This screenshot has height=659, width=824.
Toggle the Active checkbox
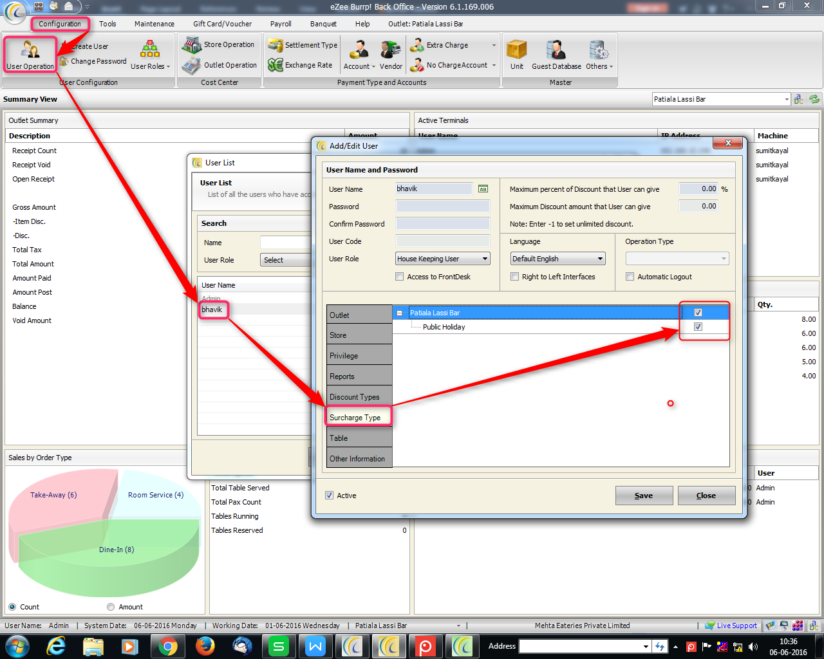coord(330,496)
